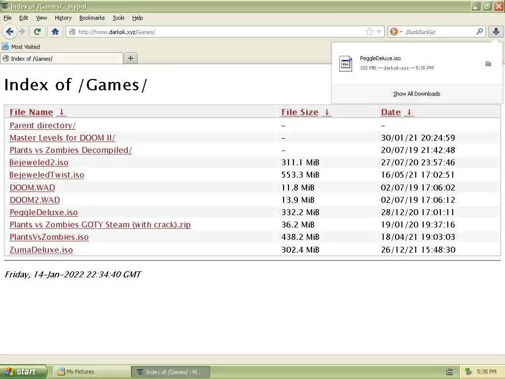Click Show All Downloads
The image size is (505, 379).
click(416, 94)
